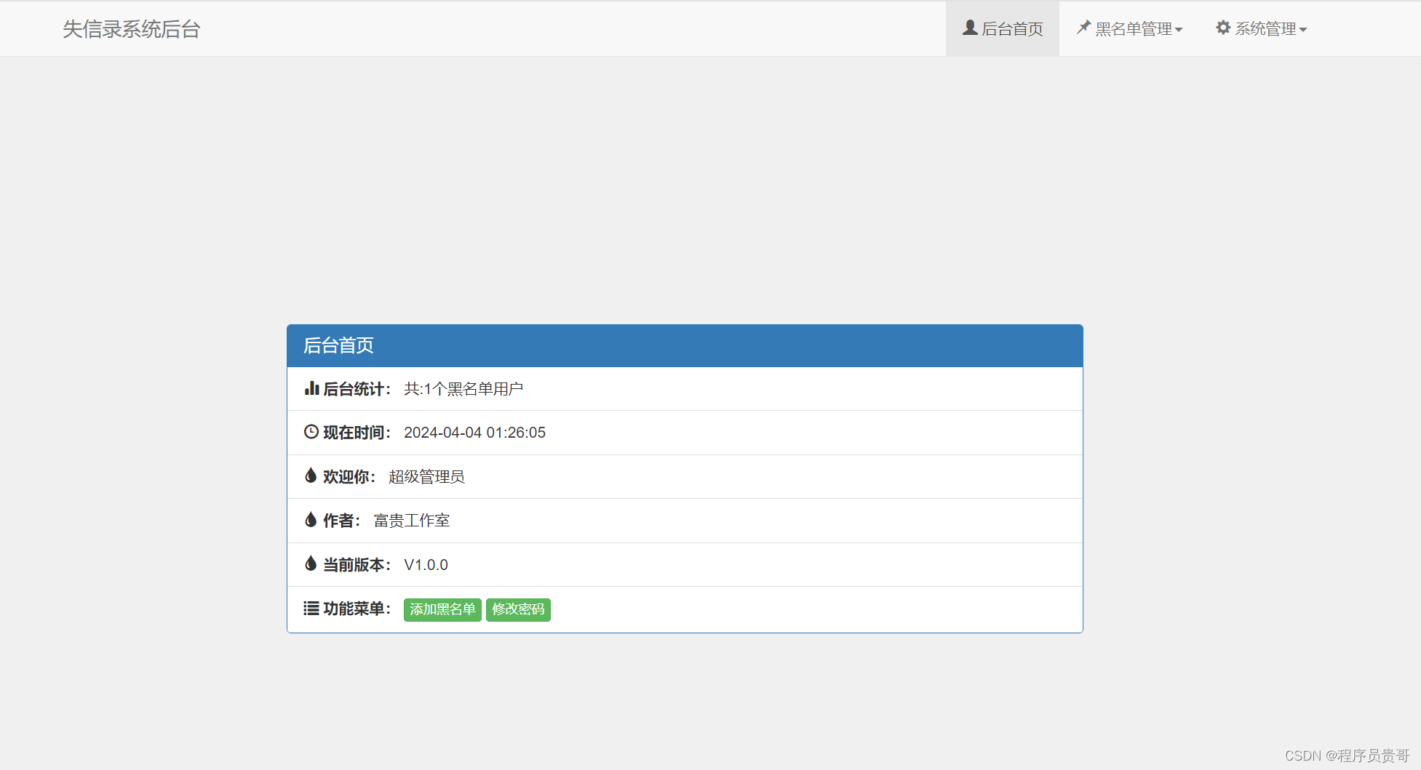Go to 失信录系统后台 brand link
Viewport: 1421px width, 770px height.
[132, 29]
